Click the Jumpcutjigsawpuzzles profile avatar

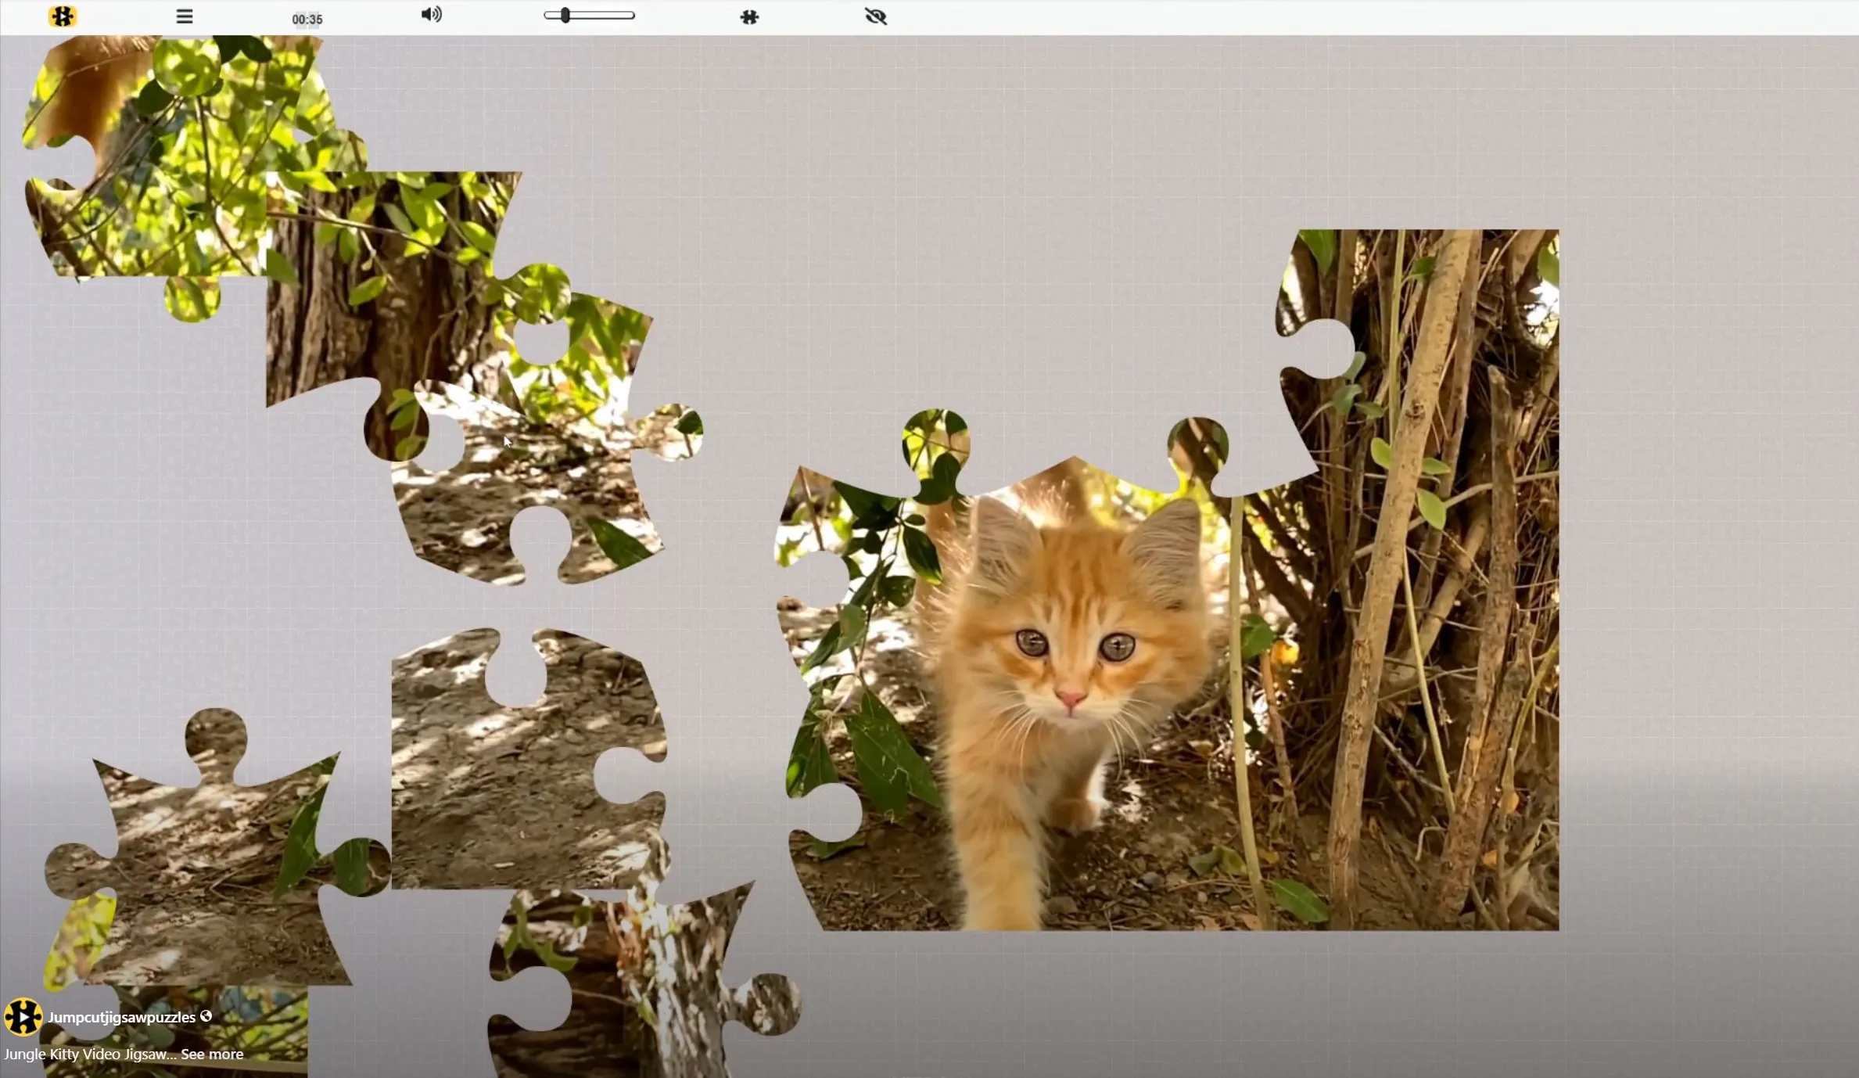click(23, 1017)
